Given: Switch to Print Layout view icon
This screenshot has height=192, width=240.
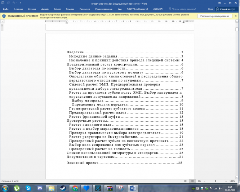Looking at the screenshot, I should (192, 181).
